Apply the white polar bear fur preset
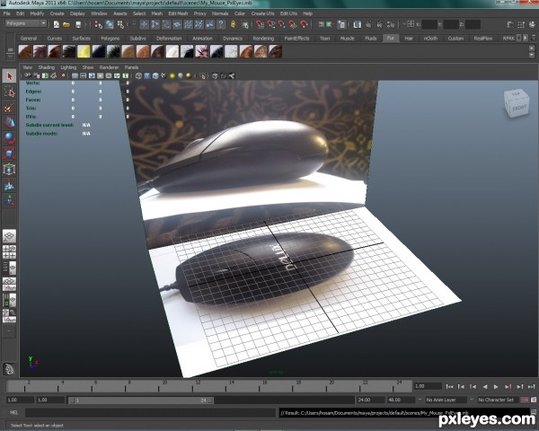The image size is (539, 431). pyautogui.click(x=172, y=51)
